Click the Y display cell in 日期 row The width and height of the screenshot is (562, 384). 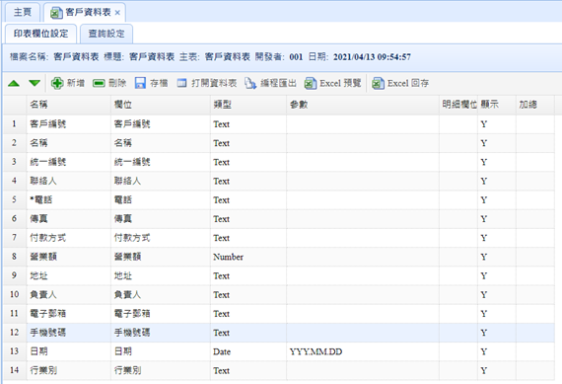pyautogui.click(x=497, y=351)
